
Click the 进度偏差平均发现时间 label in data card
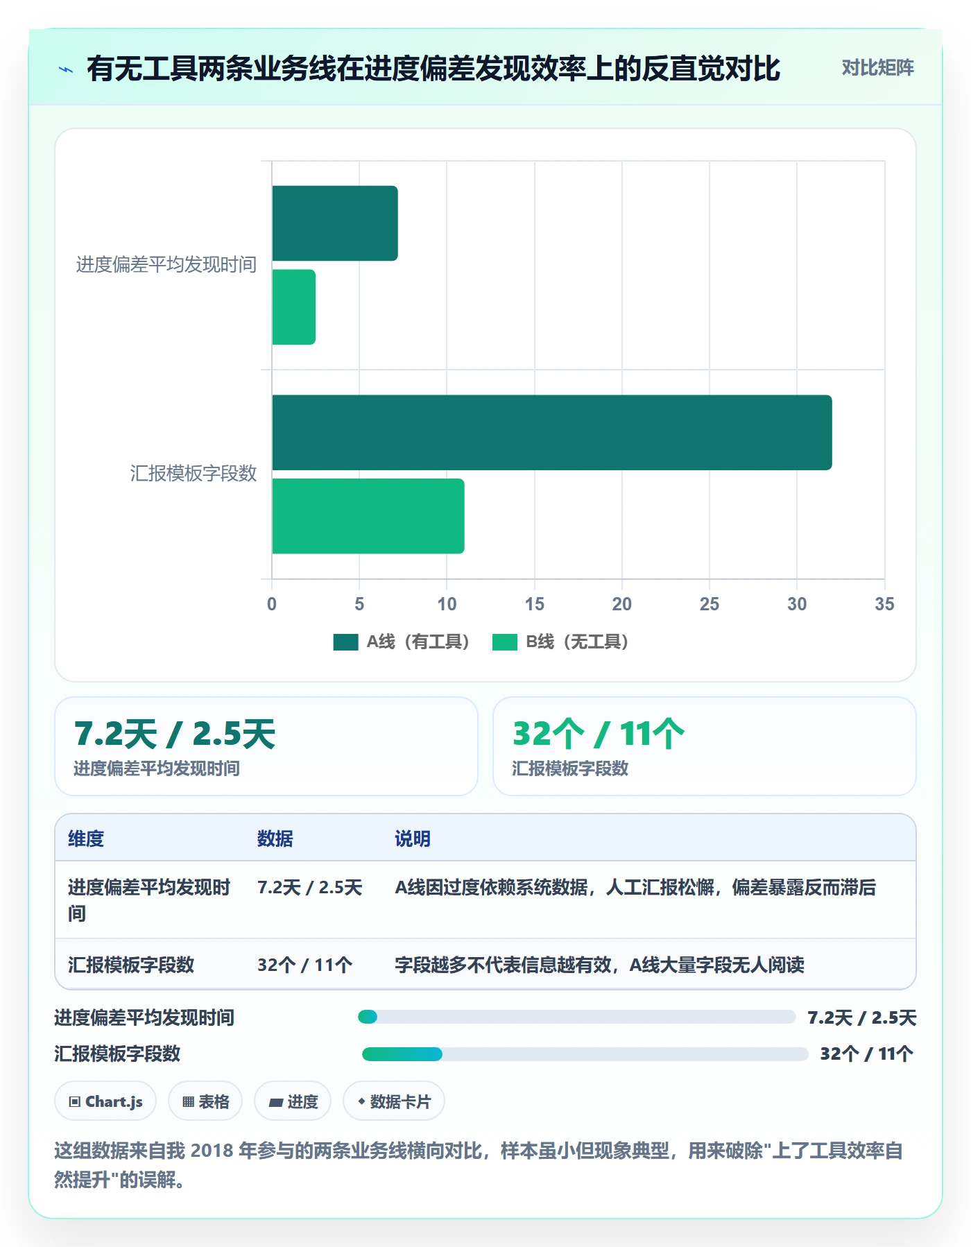(157, 768)
